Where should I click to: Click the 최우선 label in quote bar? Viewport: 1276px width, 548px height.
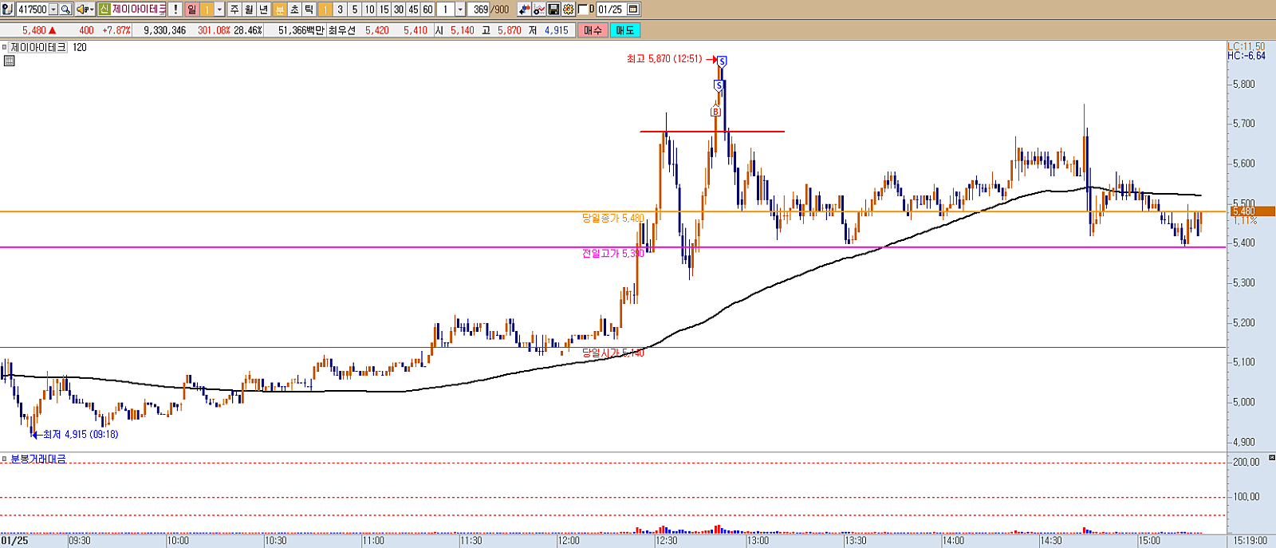341,30
